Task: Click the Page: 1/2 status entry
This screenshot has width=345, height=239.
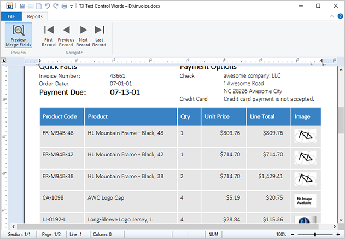Action: pyautogui.click(x=51, y=235)
